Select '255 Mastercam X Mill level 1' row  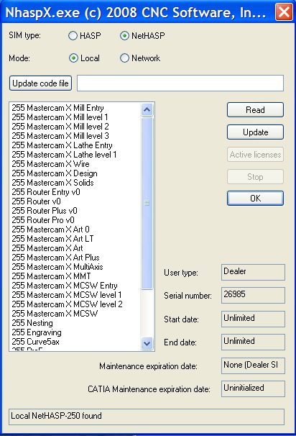click(75, 117)
